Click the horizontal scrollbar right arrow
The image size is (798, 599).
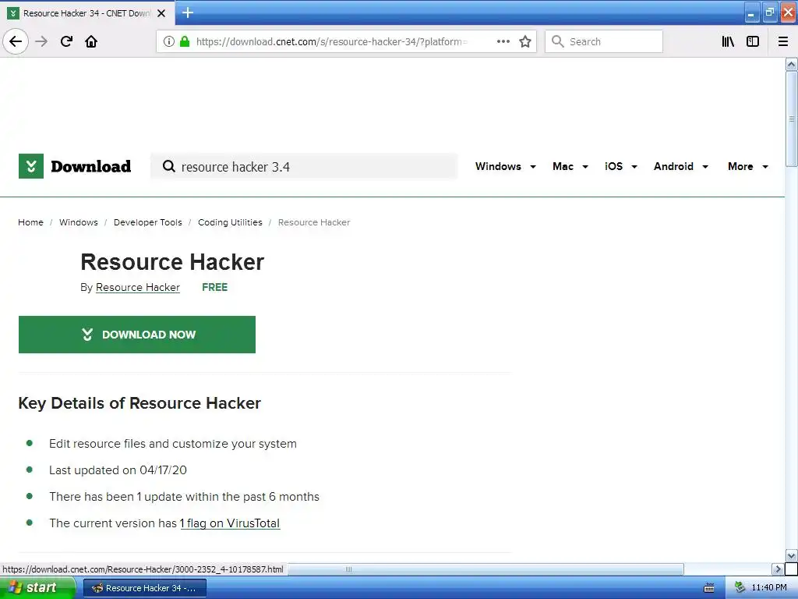tap(778, 569)
